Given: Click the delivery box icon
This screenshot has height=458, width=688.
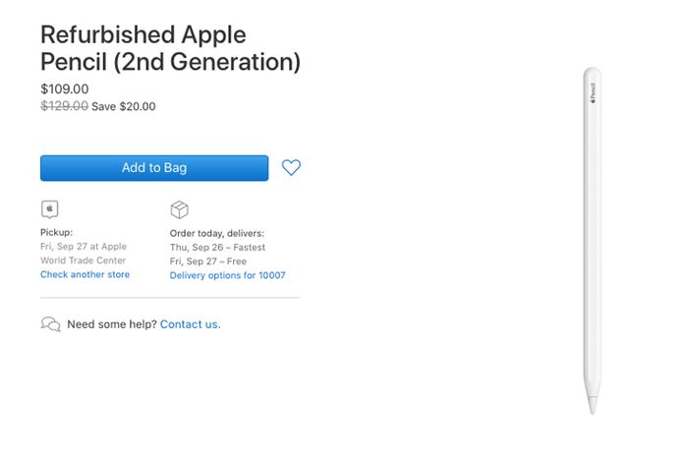Looking at the screenshot, I should (x=179, y=209).
